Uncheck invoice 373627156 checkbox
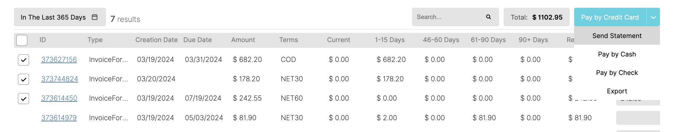Screen dimensions: 682x132 click(x=23, y=60)
